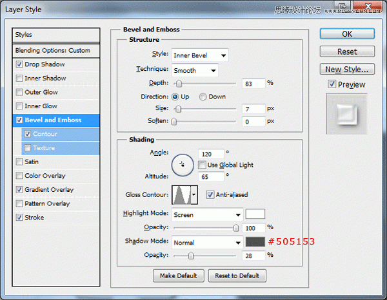The image size is (387, 300).
Task: Click the Angle dial light direction control
Action: [x=182, y=165]
